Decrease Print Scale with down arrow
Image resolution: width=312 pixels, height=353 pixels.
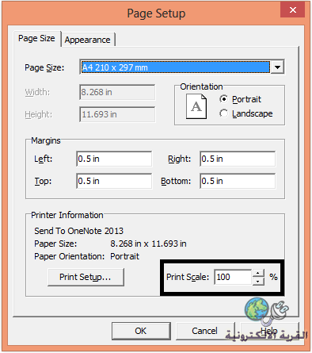click(258, 281)
